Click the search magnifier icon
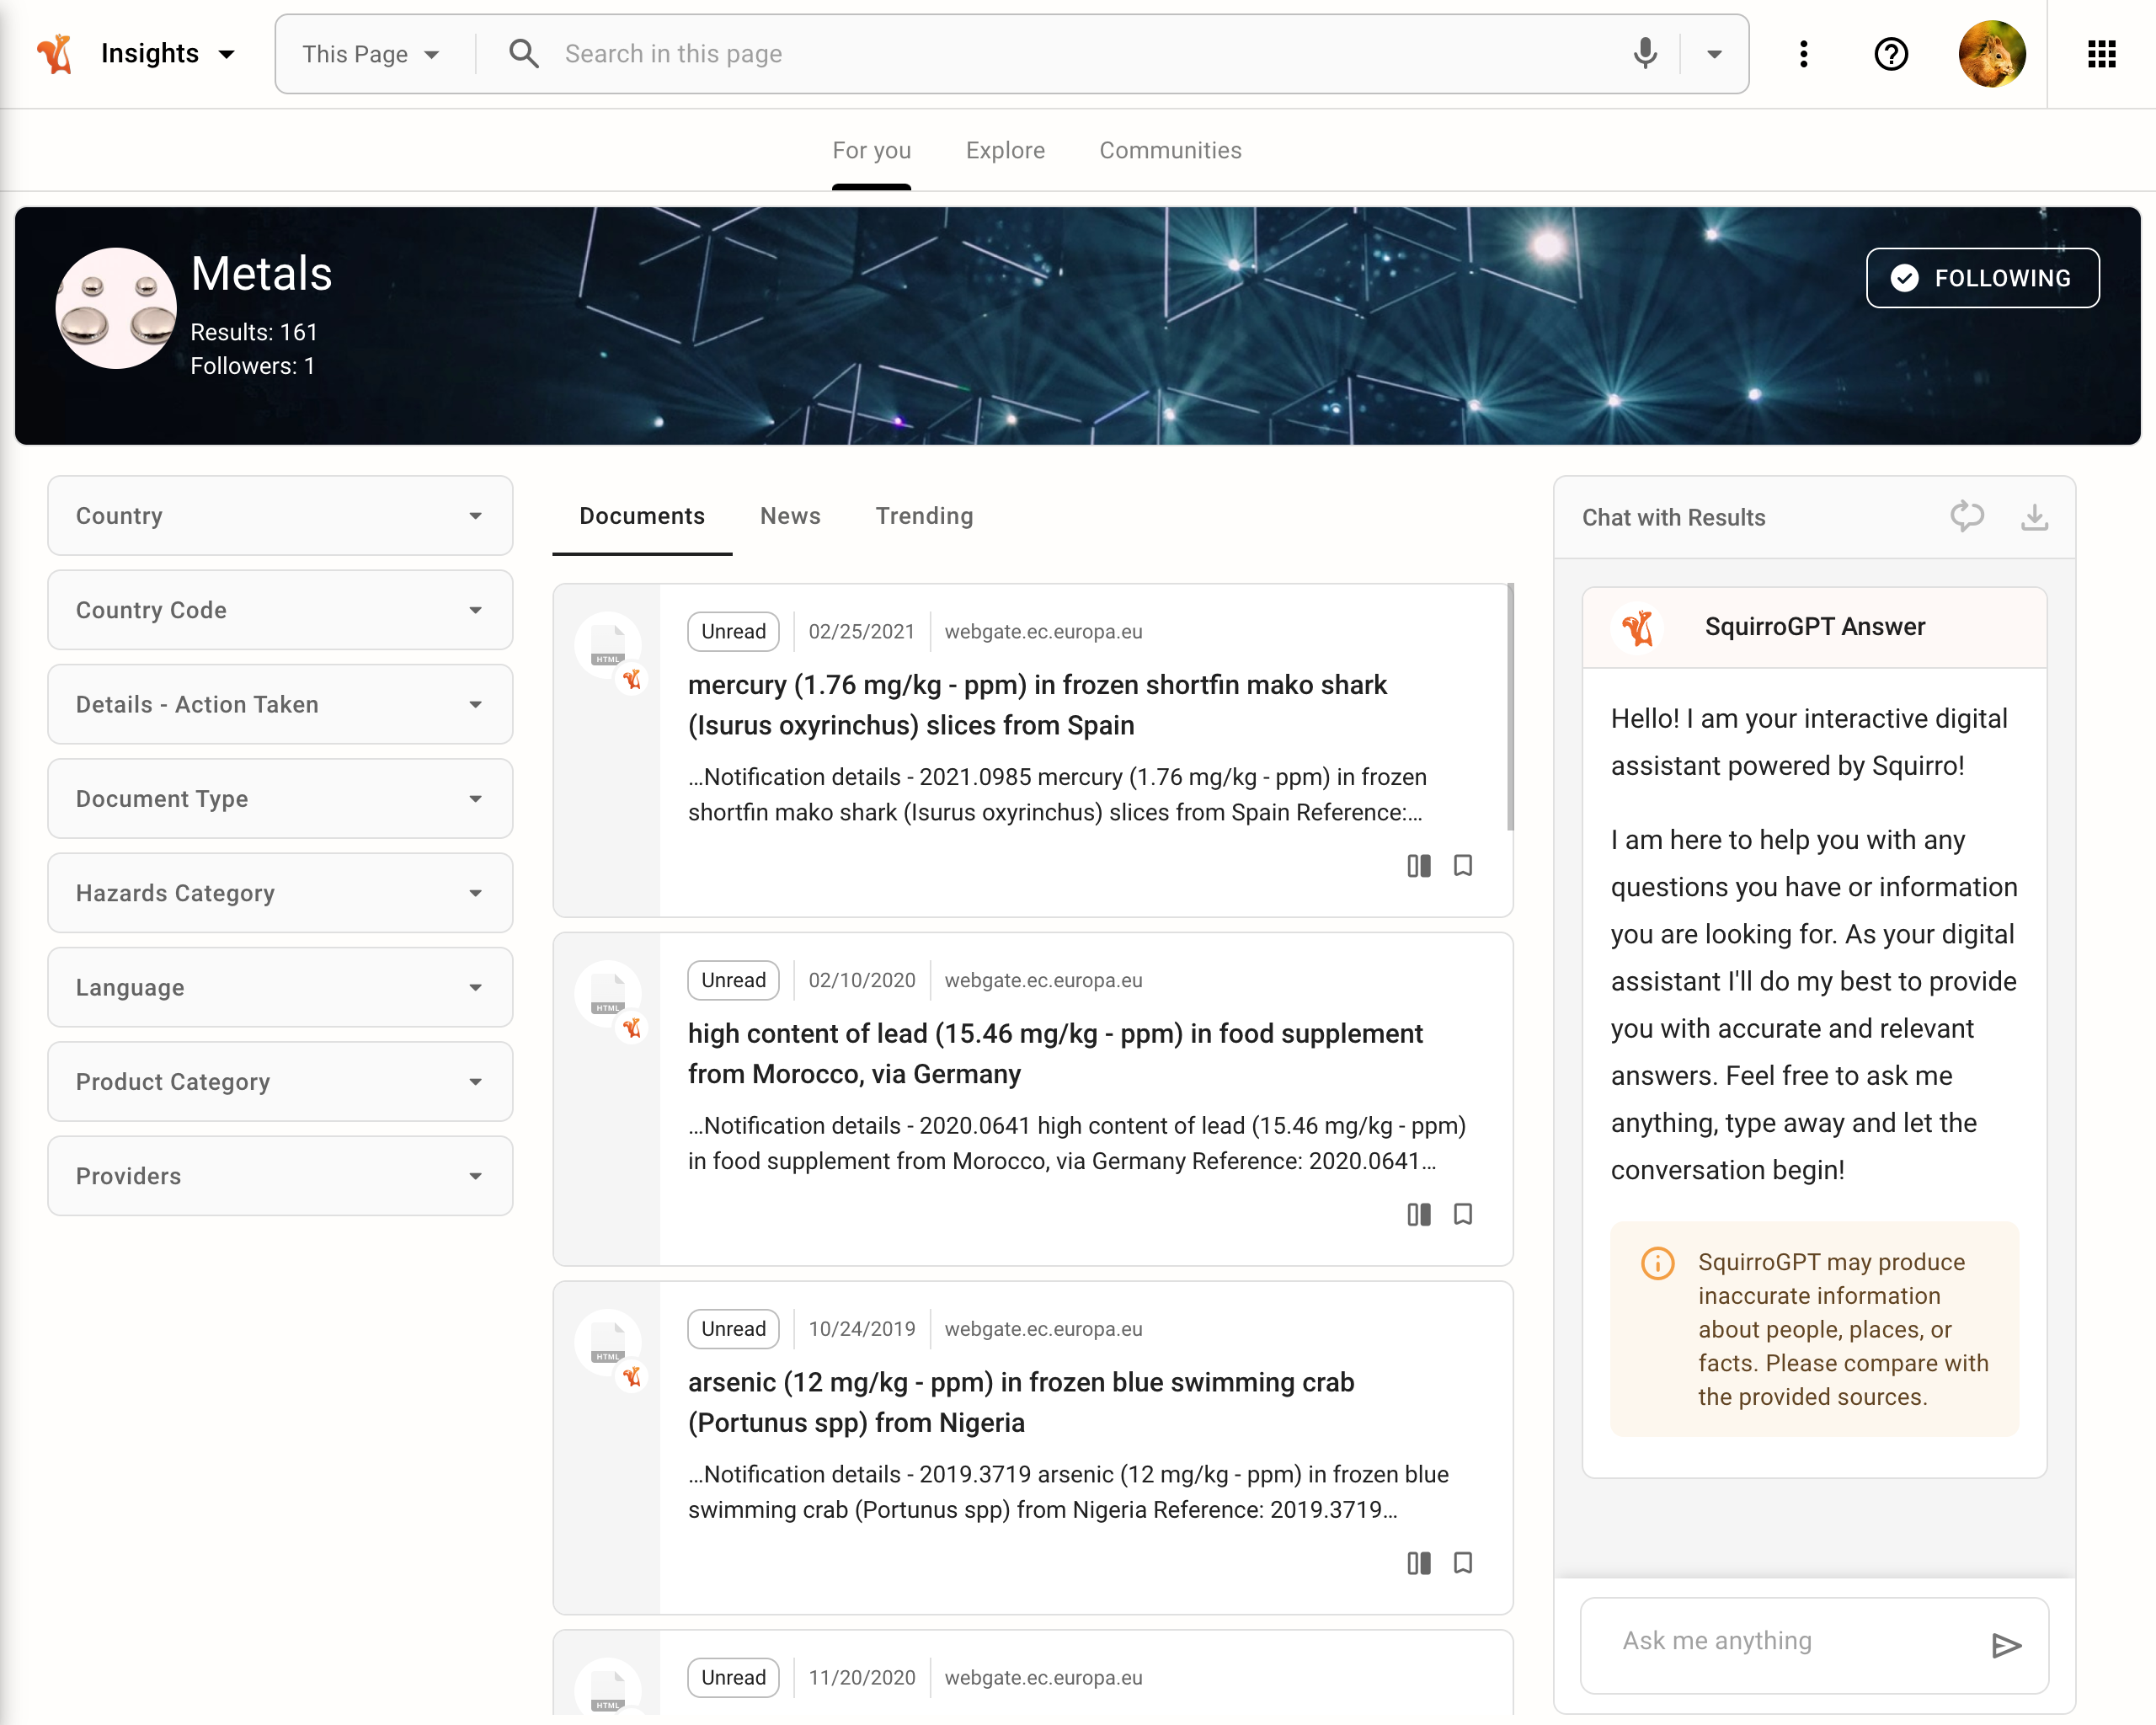This screenshot has height=1725, width=2156. coord(524,54)
